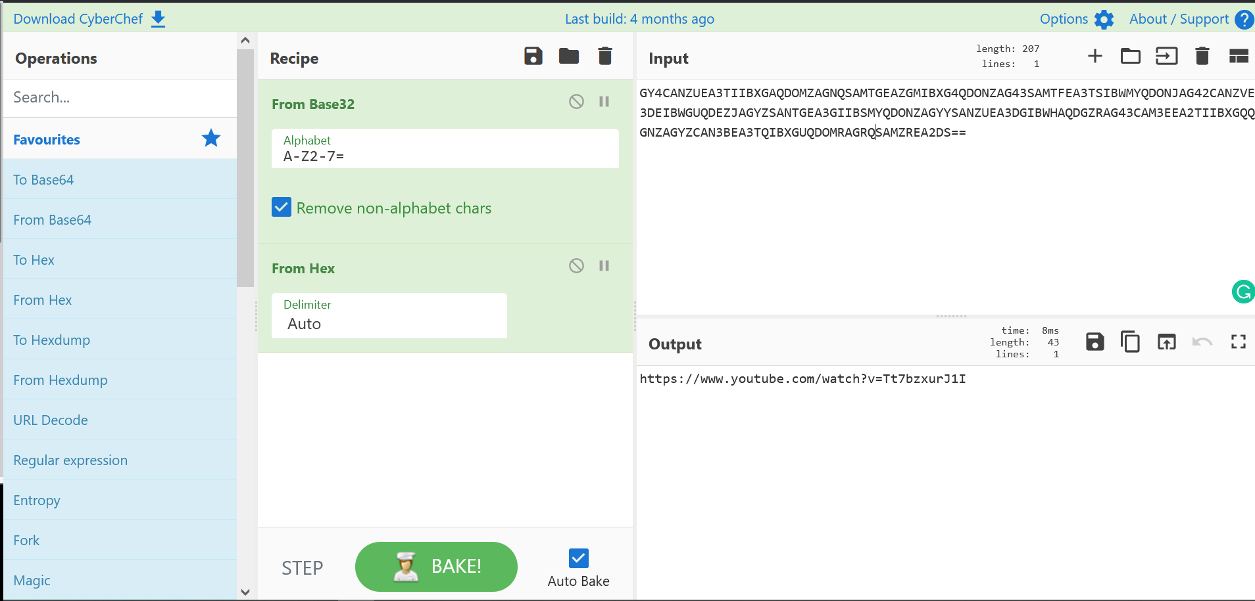This screenshot has width=1255, height=601.
Task: Set breakpoint on From Hex
Action: [x=604, y=265]
